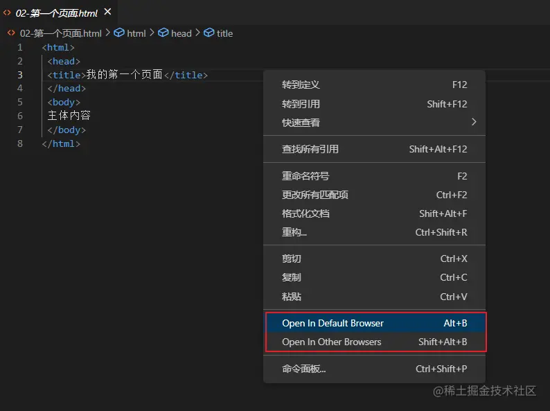Screen dimensions: 550x411
Task: Choose 转到引用 from context menu
Action: point(374,104)
